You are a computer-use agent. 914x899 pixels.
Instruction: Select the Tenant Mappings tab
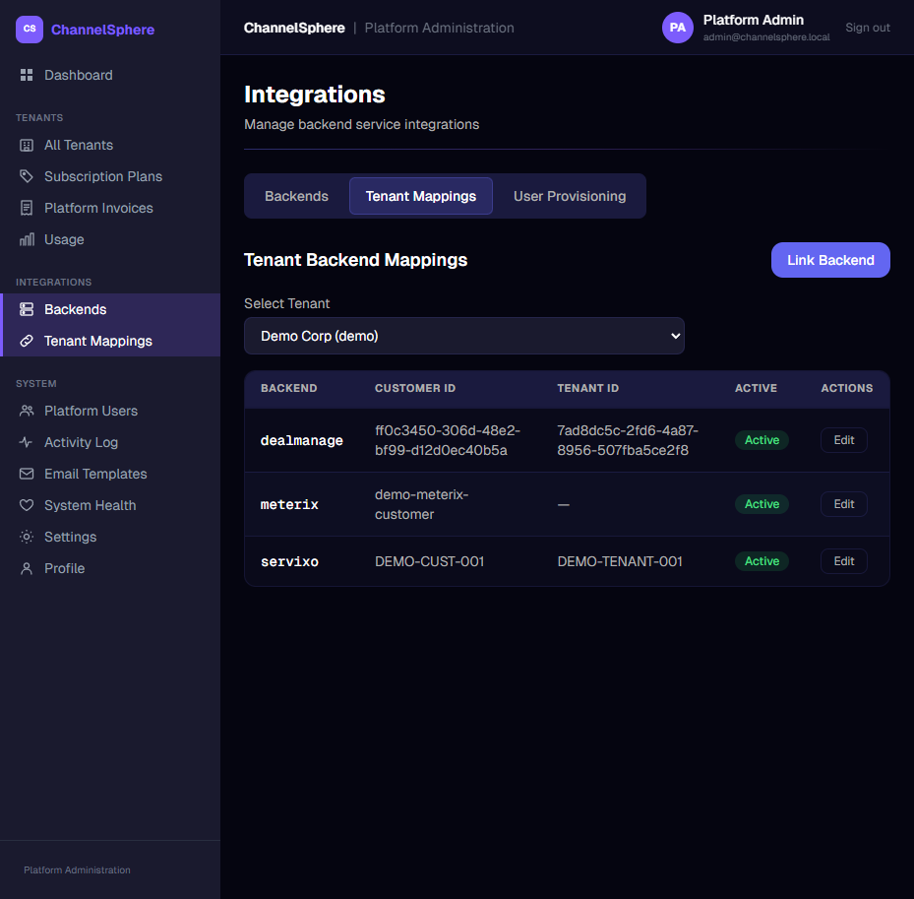pos(421,196)
